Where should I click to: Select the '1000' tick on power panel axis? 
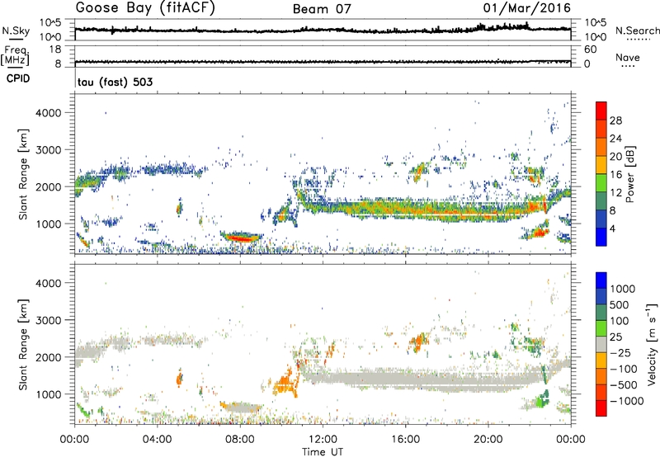pos(49,224)
